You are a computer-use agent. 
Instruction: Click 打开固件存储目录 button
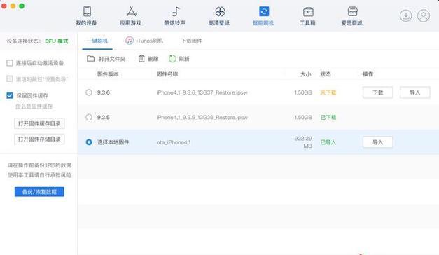39,139
